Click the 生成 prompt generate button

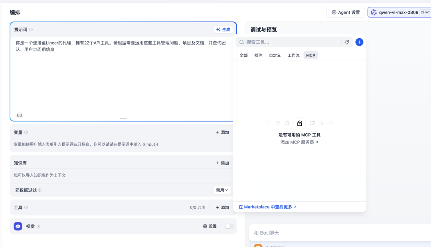click(x=223, y=29)
